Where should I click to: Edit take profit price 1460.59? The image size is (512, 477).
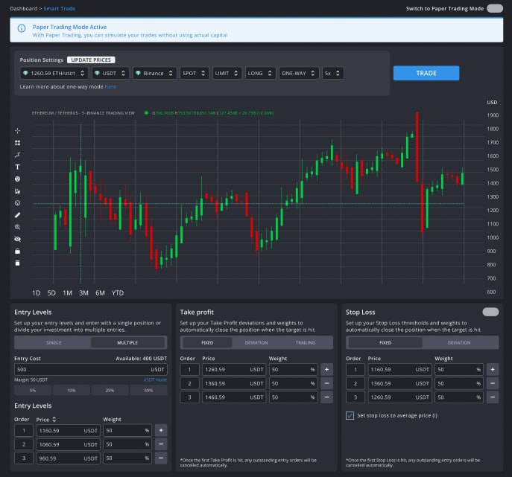coord(234,397)
